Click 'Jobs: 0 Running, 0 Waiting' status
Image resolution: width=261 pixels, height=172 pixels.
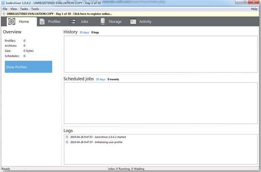coord(126,169)
